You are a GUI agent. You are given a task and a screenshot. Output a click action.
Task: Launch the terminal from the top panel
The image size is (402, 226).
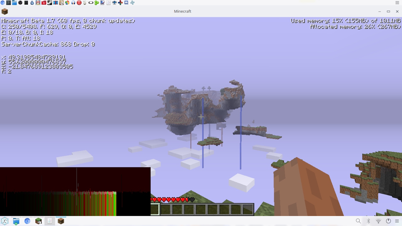click(x=8, y=3)
